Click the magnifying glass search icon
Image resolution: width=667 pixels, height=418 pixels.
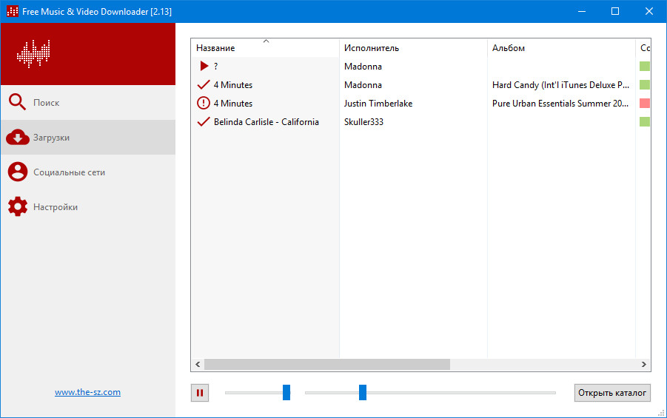click(17, 102)
